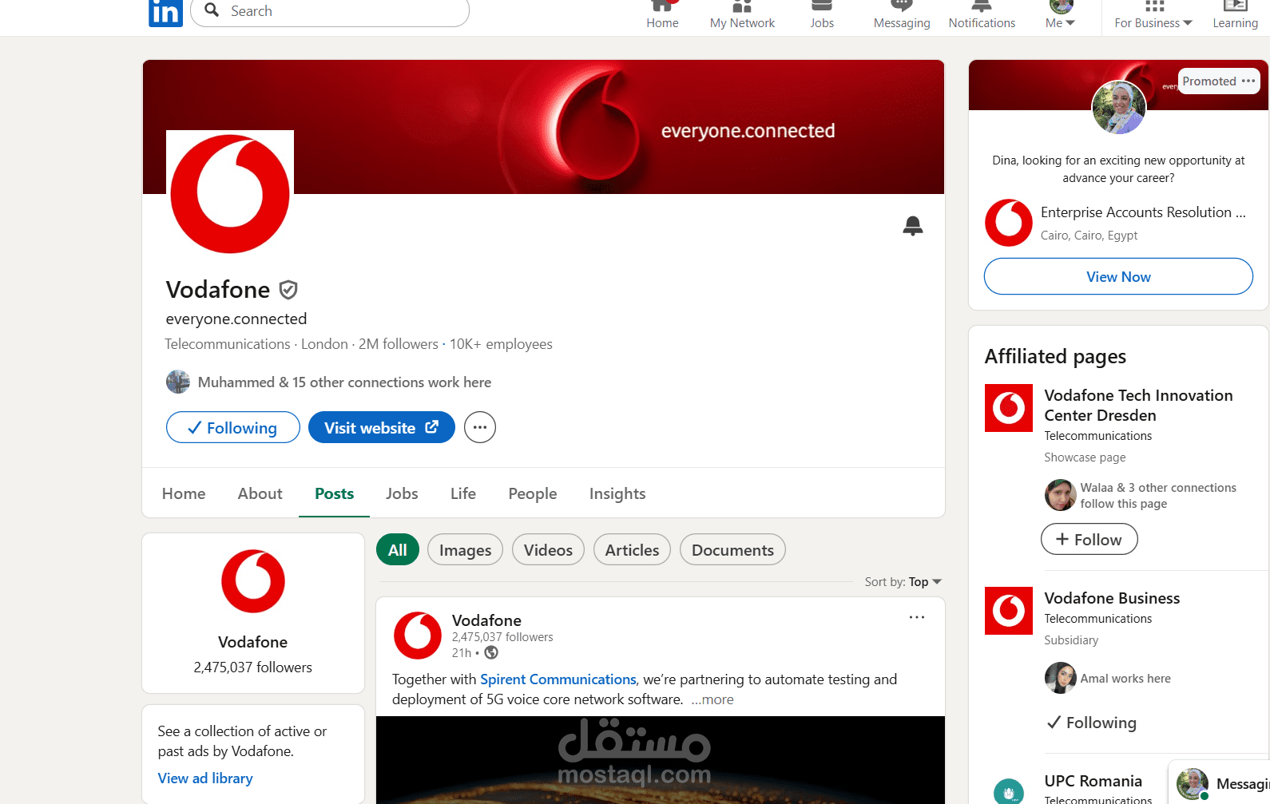The height and width of the screenshot is (804, 1270).
Task: Open the Vodafone Business page link
Action: click(x=1112, y=598)
